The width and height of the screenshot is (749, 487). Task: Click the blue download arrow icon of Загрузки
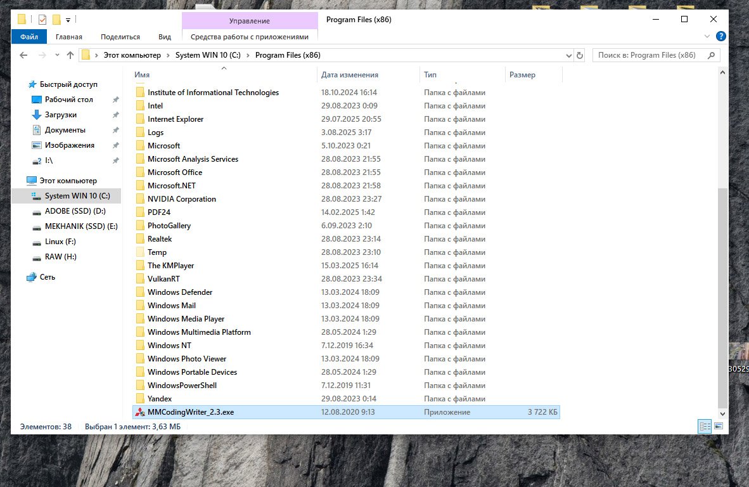point(36,115)
